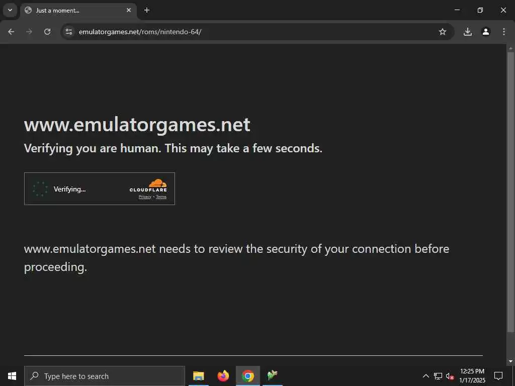Image resolution: width=515 pixels, height=386 pixels.
Task: Open the green bird app in taskbar
Action: click(272, 376)
